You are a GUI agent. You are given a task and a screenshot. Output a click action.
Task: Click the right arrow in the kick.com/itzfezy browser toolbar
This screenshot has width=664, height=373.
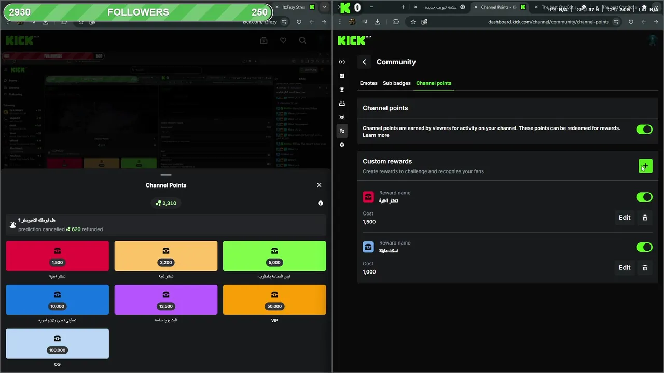click(324, 22)
